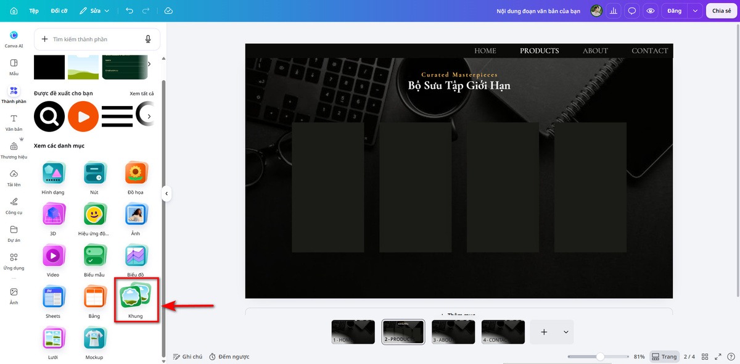Open the Văn bản text tab
This screenshot has width=740, height=364.
click(14, 122)
